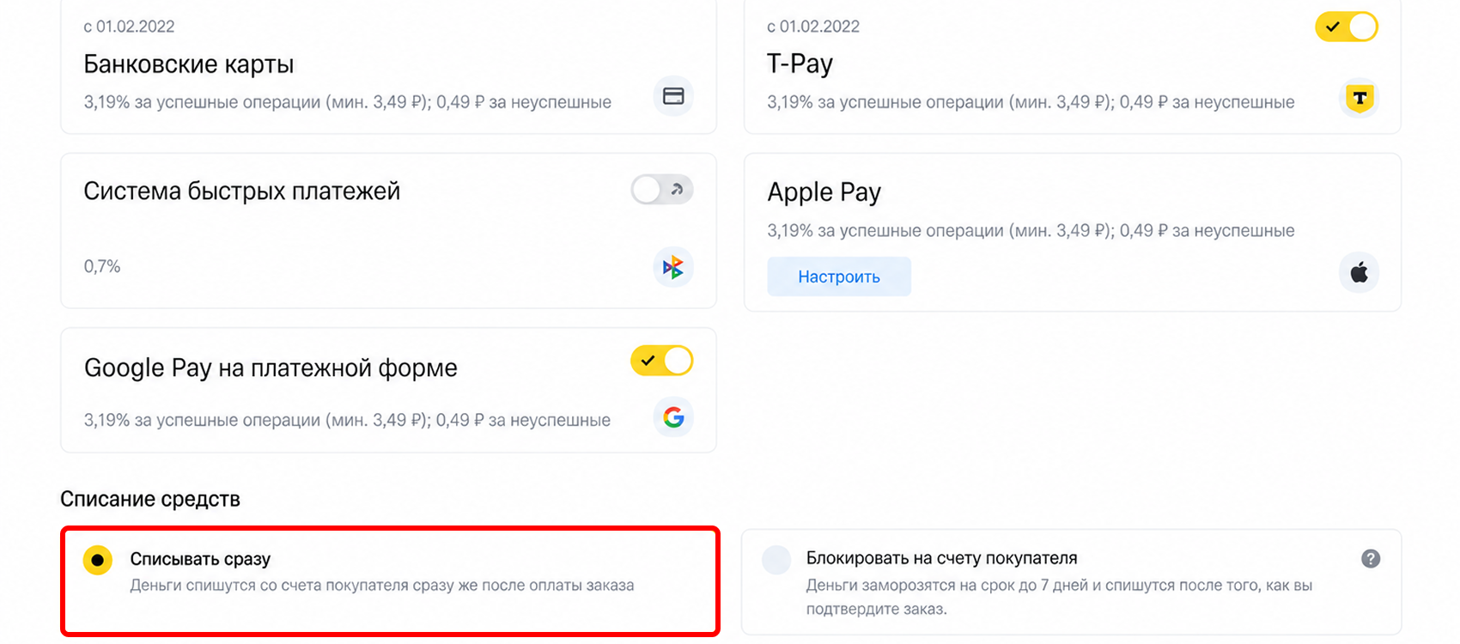Turn off Google Pay на платежной форме toggle
The width and height of the screenshot is (1460, 644).
tap(662, 361)
